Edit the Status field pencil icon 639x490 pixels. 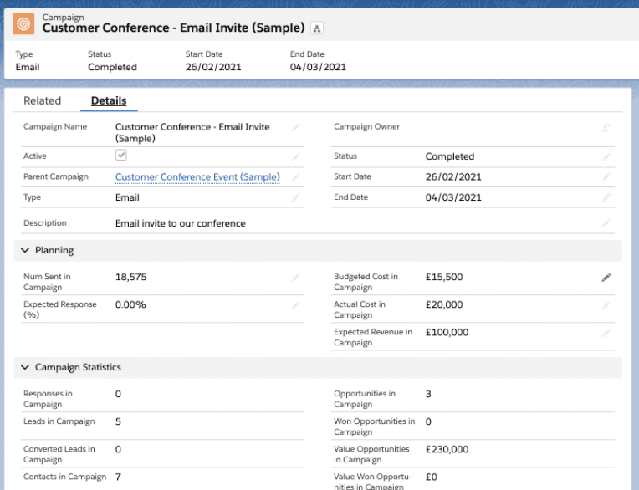click(606, 156)
